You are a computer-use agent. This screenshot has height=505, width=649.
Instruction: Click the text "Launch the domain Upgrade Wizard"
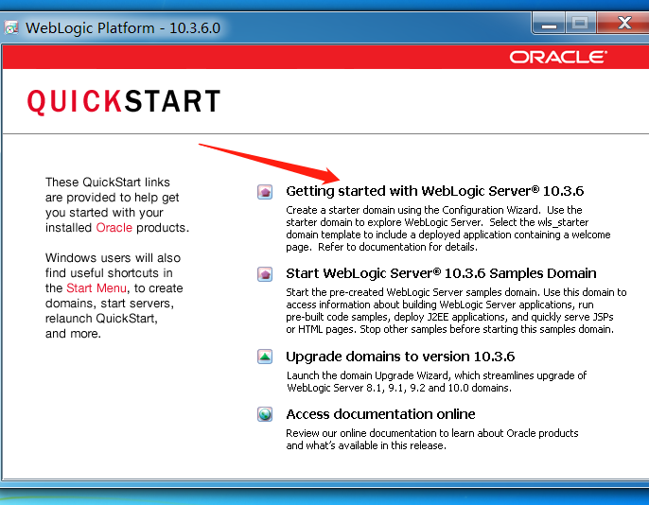[x=367, y=375]
